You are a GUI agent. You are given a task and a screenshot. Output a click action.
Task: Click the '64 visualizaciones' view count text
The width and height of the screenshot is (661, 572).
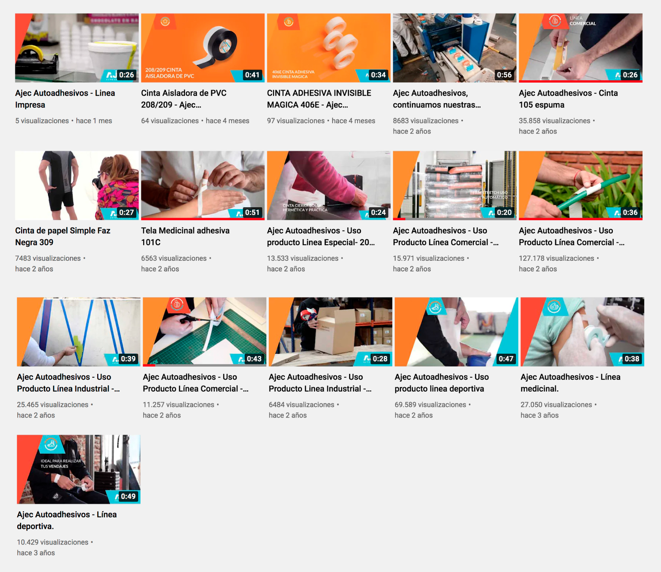(170, 121)
